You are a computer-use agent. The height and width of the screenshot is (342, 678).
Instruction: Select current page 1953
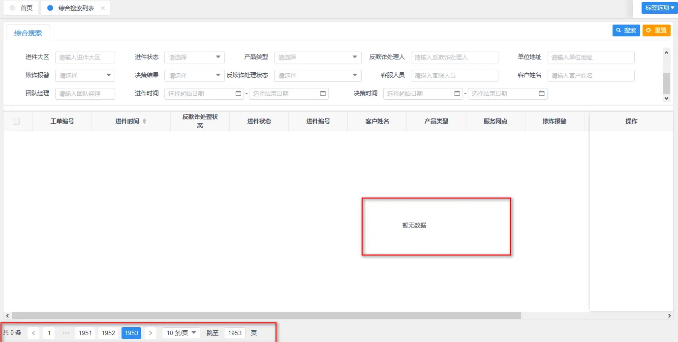[131, 333]
